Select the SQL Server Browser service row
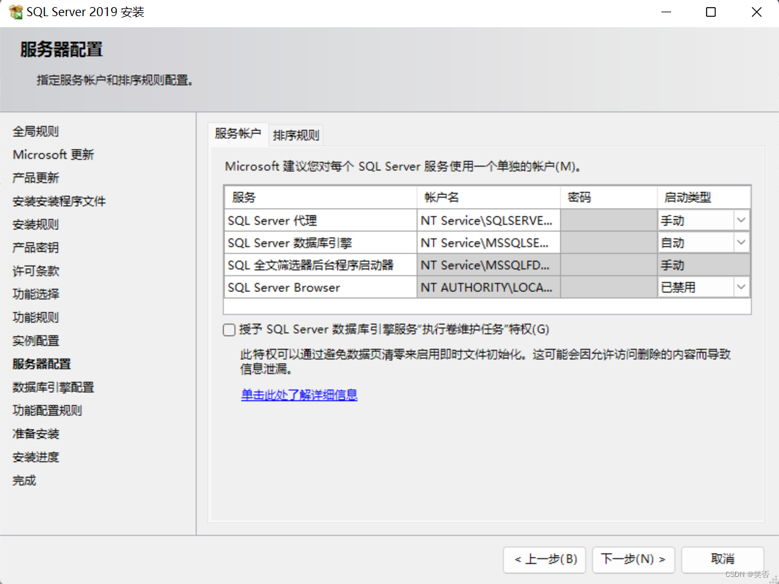 [x=488, y=287]
